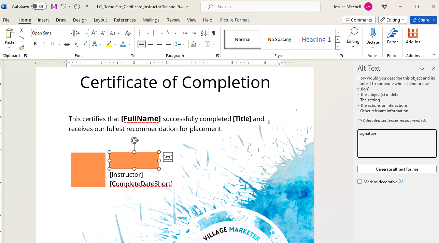Toggle left text alignment
Screen dimensions: 439x243
click(x=142, y=44)
